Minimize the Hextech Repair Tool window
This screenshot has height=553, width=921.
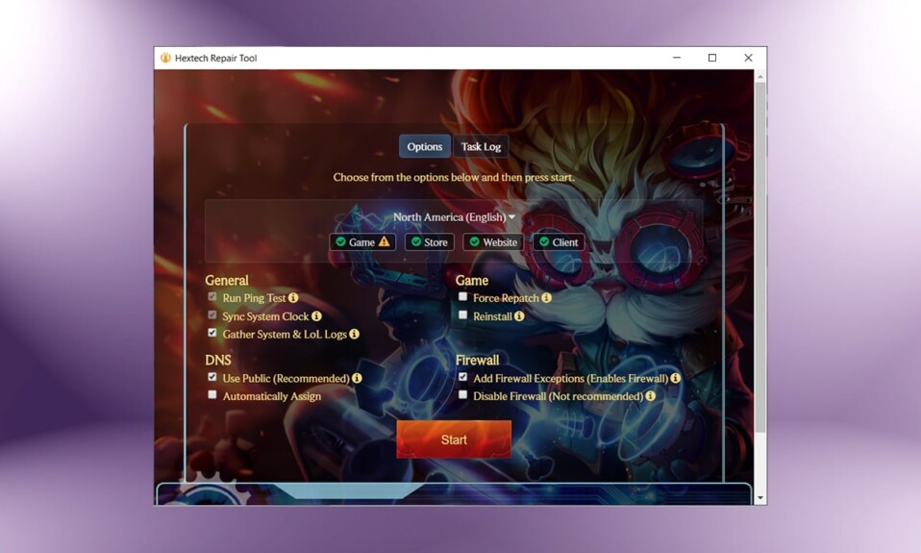[677, 58]
